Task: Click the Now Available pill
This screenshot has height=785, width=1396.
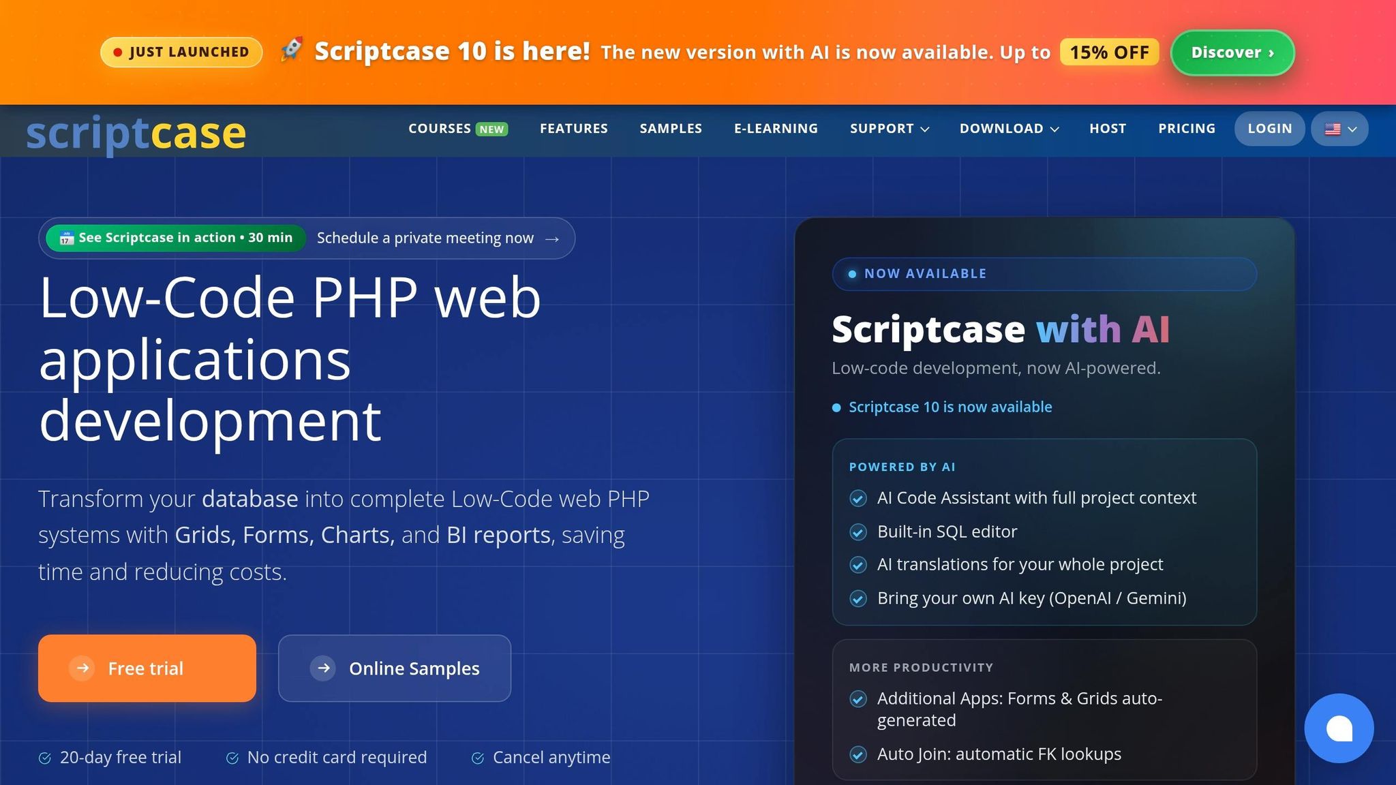Action: click(x=1044, y=274)
